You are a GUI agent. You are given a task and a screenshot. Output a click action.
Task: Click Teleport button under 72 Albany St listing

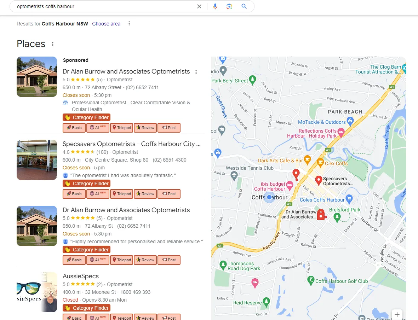click(121, 260)
